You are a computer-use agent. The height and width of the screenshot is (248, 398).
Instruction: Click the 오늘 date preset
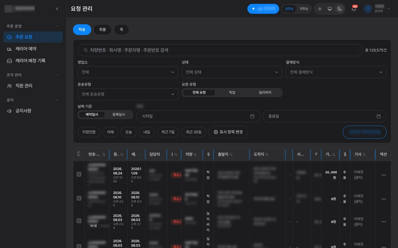click(129, 132)
